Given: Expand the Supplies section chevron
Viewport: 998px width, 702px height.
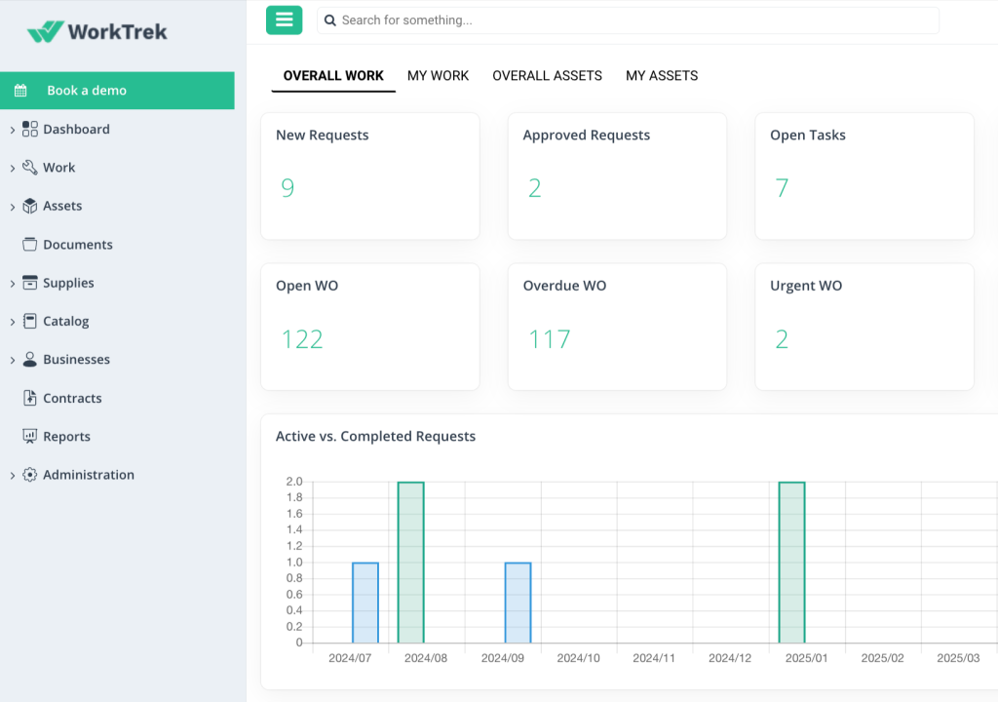Looking at the screenshot, I should (13, 283).
